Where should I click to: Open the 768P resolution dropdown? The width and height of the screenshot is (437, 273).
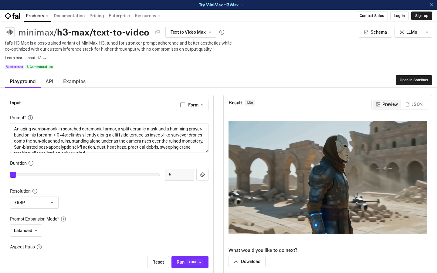[34, 203]
